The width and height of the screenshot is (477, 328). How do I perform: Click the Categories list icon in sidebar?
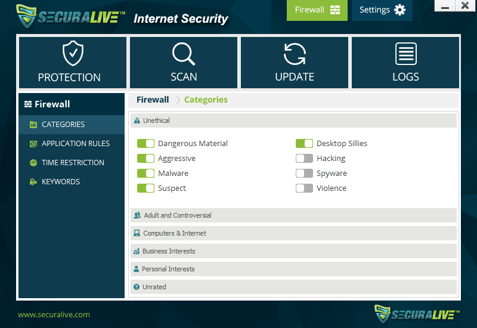point(33,125)
